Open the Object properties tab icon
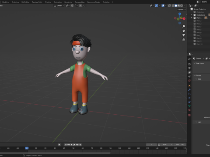210x157 pixels. click(189, 85)
